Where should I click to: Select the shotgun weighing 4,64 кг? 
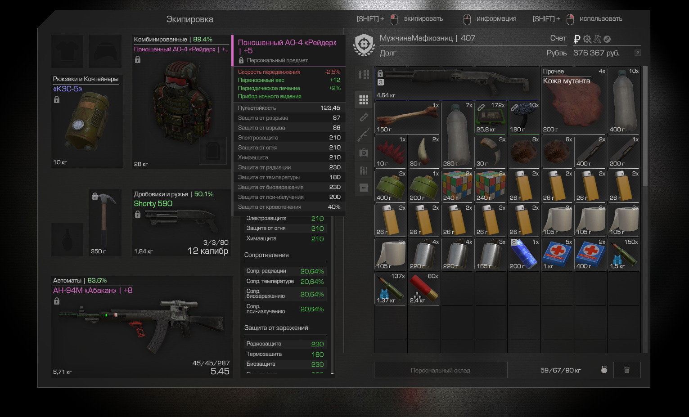coord(457,83)
